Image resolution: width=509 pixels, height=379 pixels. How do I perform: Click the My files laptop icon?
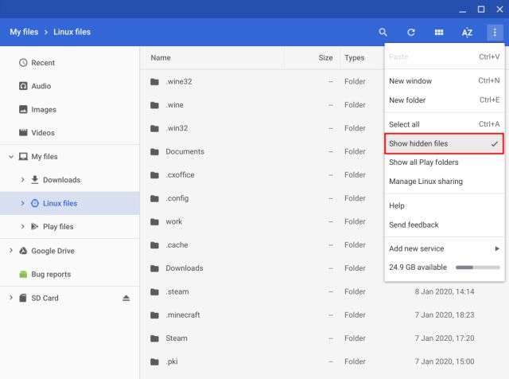23,156
